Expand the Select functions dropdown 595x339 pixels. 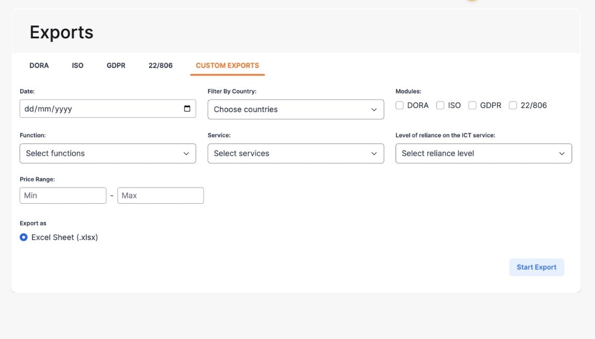107,153
